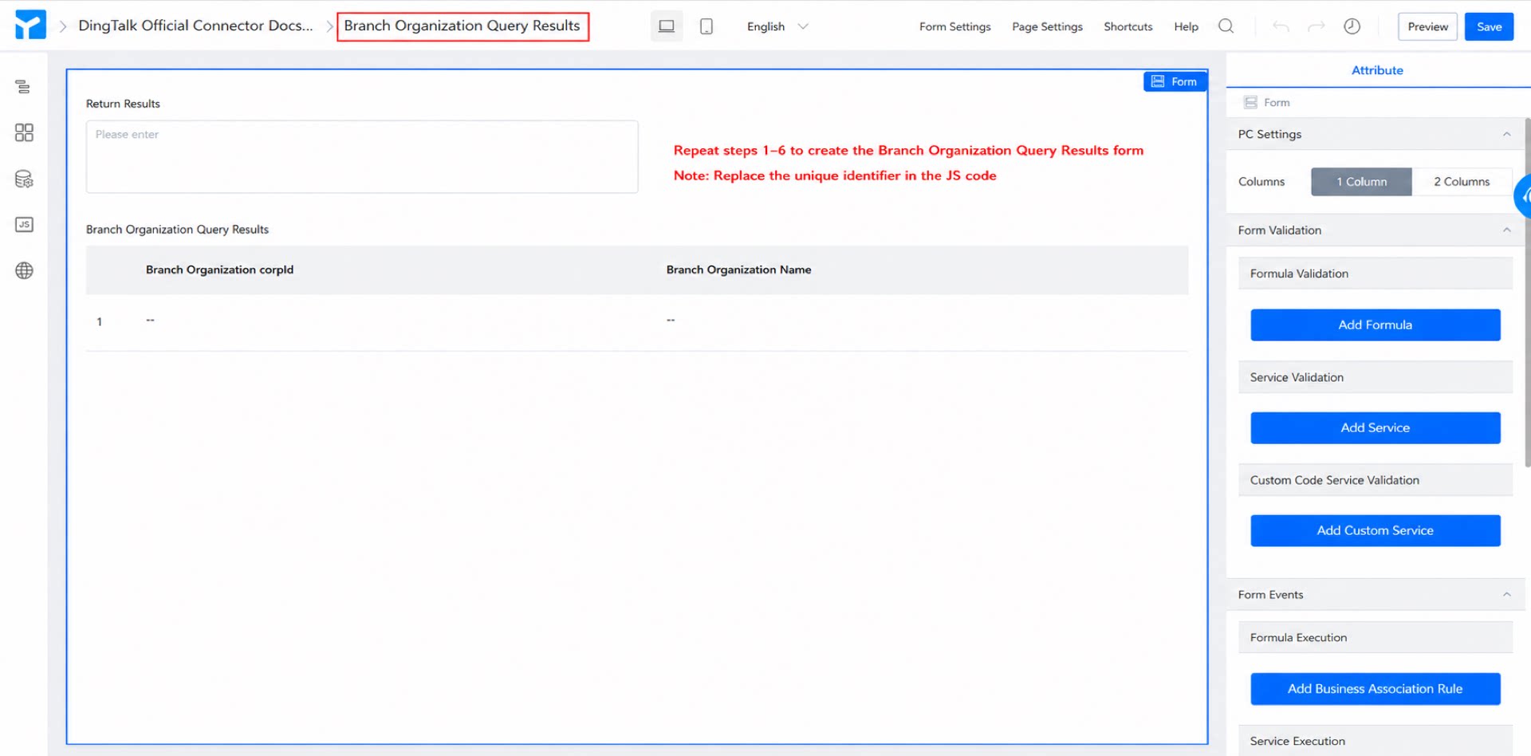Screen dimensions: 1531x756
Task: Collapse the PC Settings section
Action: coord(1506,134)
